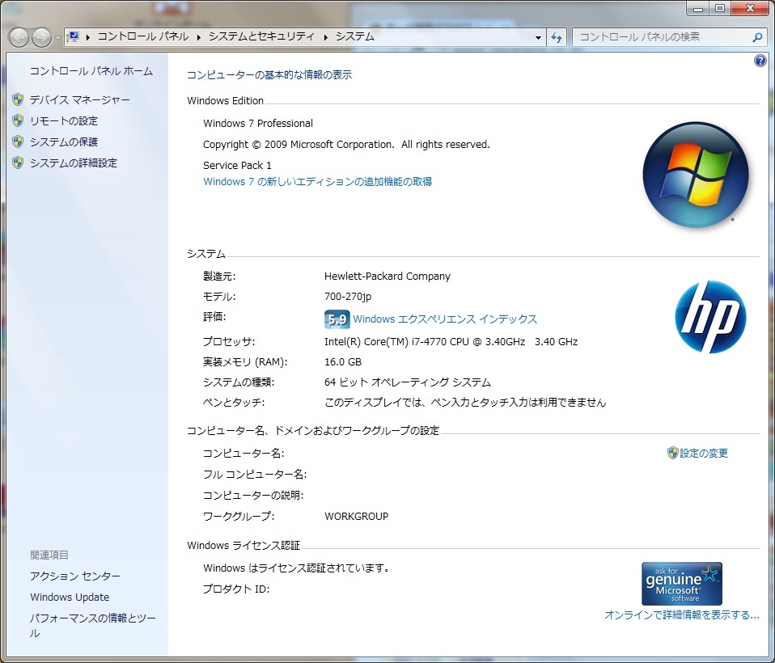775x663 pixels.
Task: Click the blue help question mark icon
Action: 760,61
